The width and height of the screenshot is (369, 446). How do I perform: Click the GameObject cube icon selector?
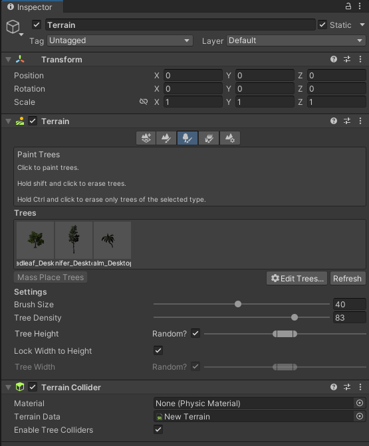tap(13, 27)
